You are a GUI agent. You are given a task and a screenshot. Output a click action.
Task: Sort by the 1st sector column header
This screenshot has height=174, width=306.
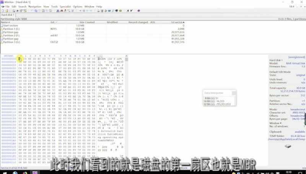point(176,22)
